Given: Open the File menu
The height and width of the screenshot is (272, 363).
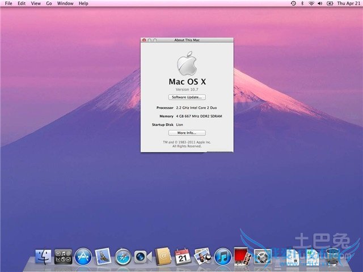Looking at the screenshot, I should (9, 3).
